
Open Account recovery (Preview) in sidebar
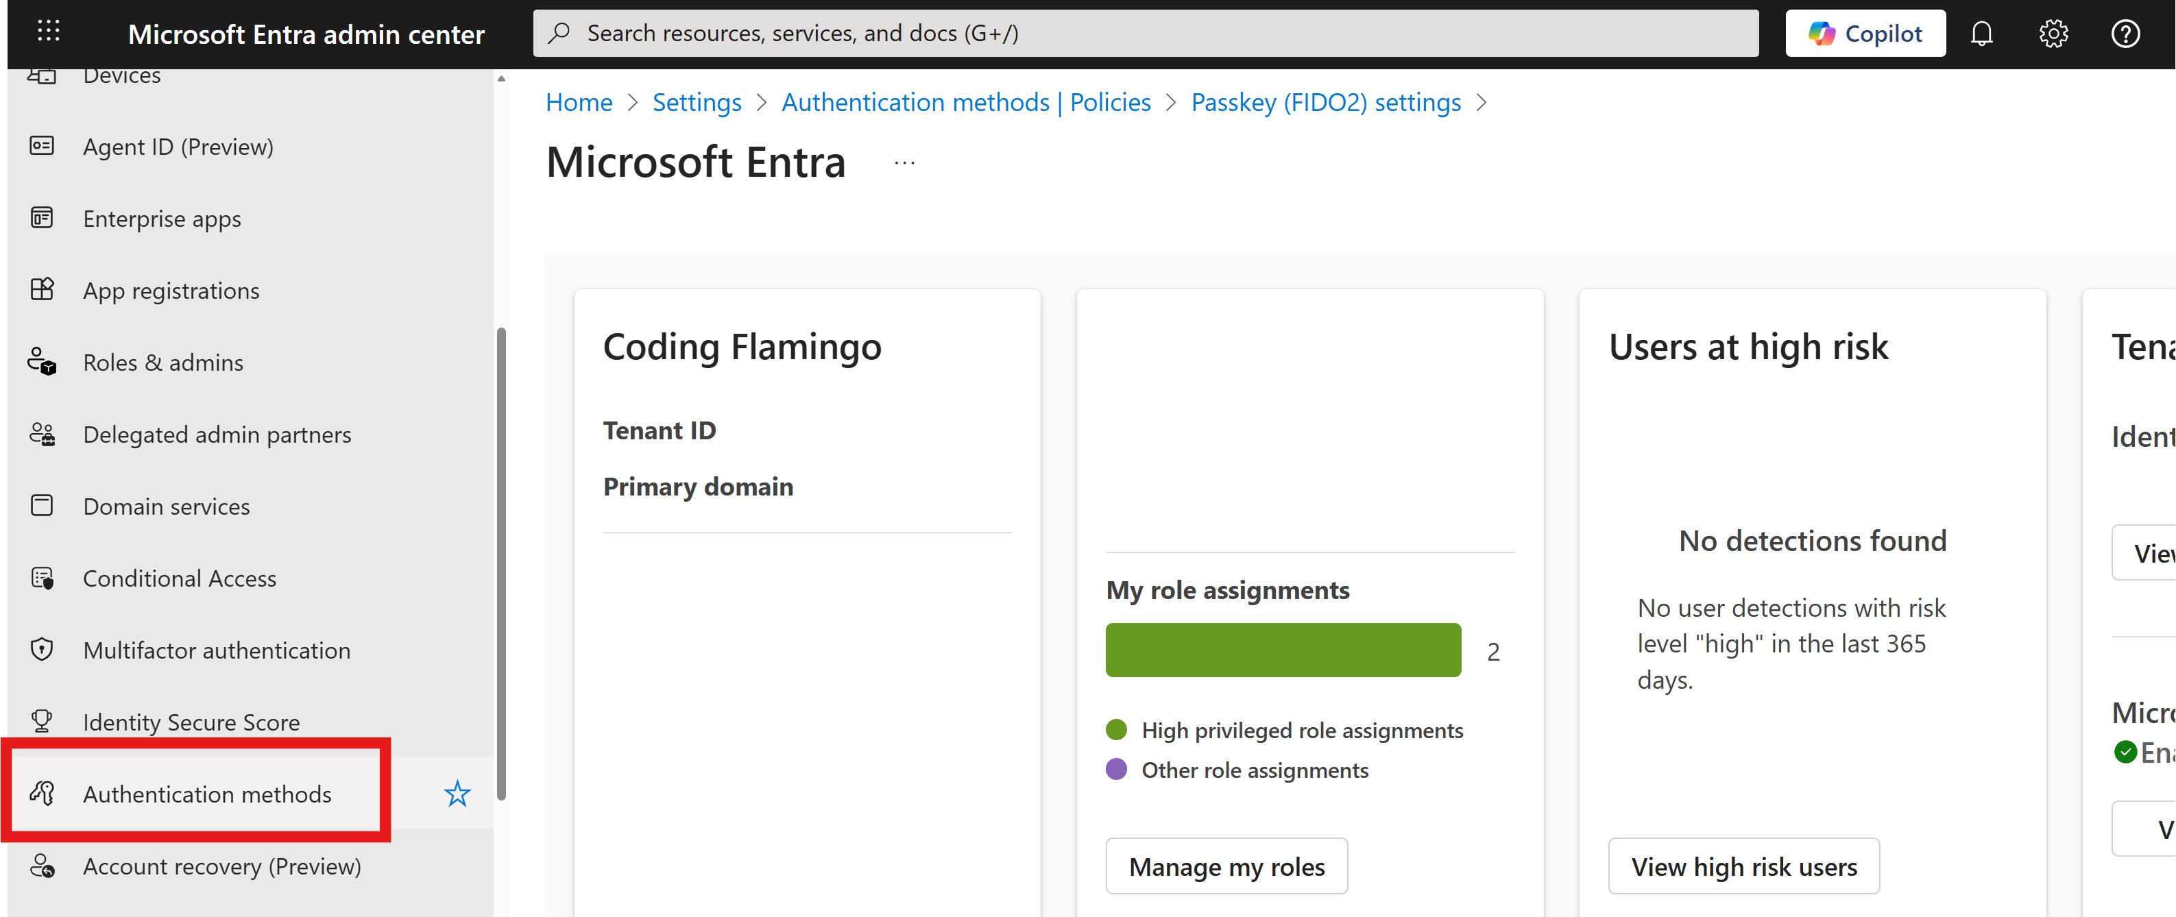[221, 866]
